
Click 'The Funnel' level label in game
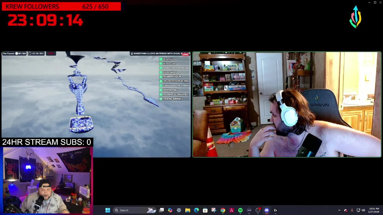[x=8, y=53]
